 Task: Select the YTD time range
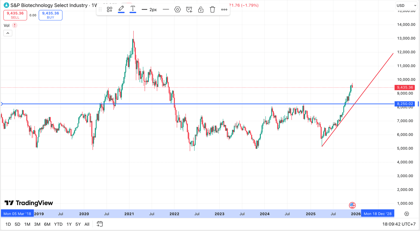point(58,224)
